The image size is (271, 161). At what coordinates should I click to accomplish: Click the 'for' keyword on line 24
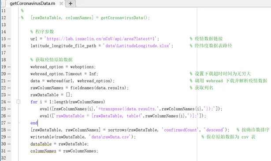coord(34,102)
